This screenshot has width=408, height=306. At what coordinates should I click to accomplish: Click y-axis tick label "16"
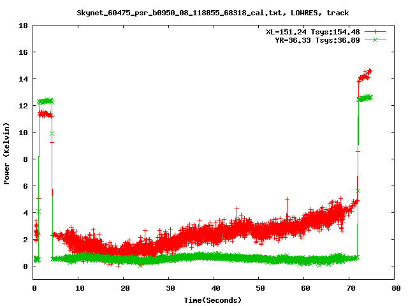tap(23, 52)
